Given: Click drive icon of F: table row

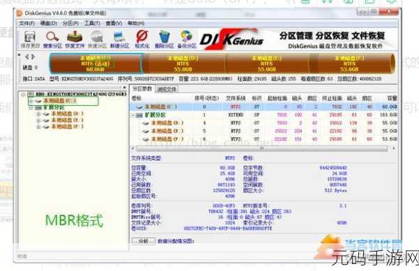Looking at the screenshot, I should (146, 139).
